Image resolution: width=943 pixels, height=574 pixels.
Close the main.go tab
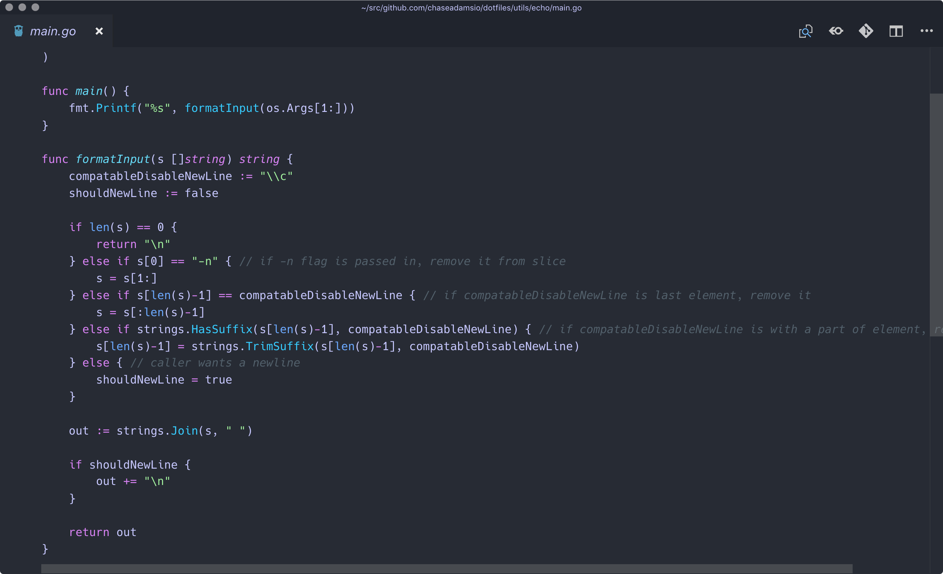pos(99,31)
